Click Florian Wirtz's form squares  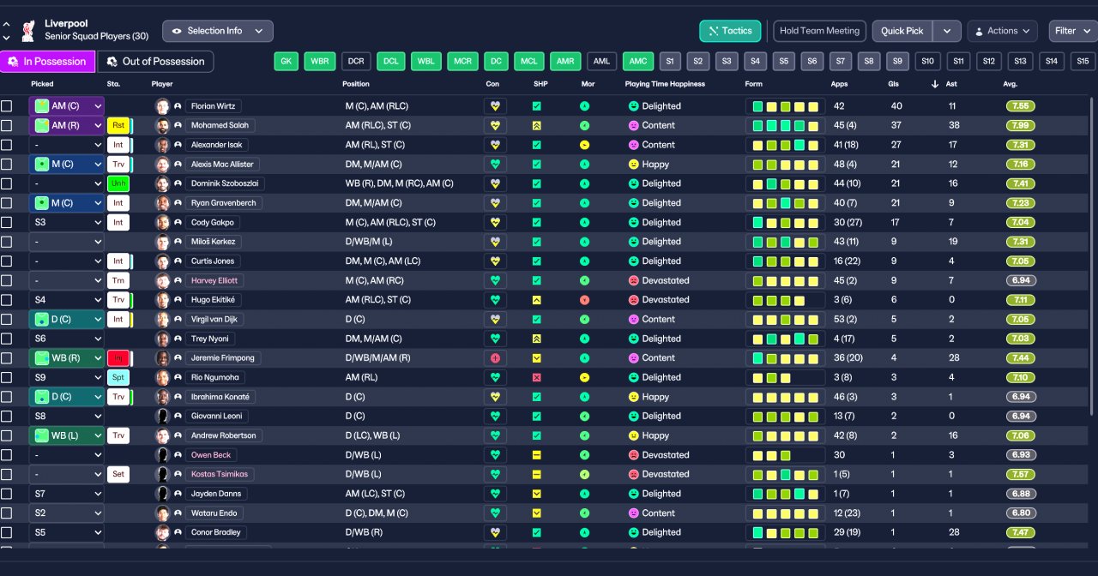785,106
